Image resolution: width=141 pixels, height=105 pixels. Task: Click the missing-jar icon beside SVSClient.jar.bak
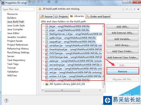coord(47,57)
